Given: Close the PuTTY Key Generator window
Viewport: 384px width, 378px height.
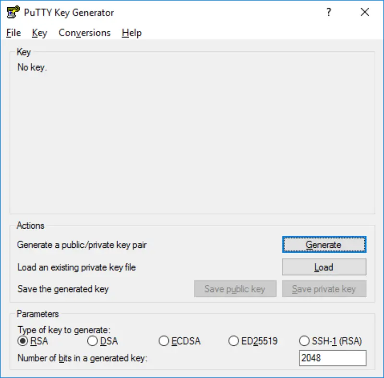Looking at the screenshot, I should coord(365,12).
